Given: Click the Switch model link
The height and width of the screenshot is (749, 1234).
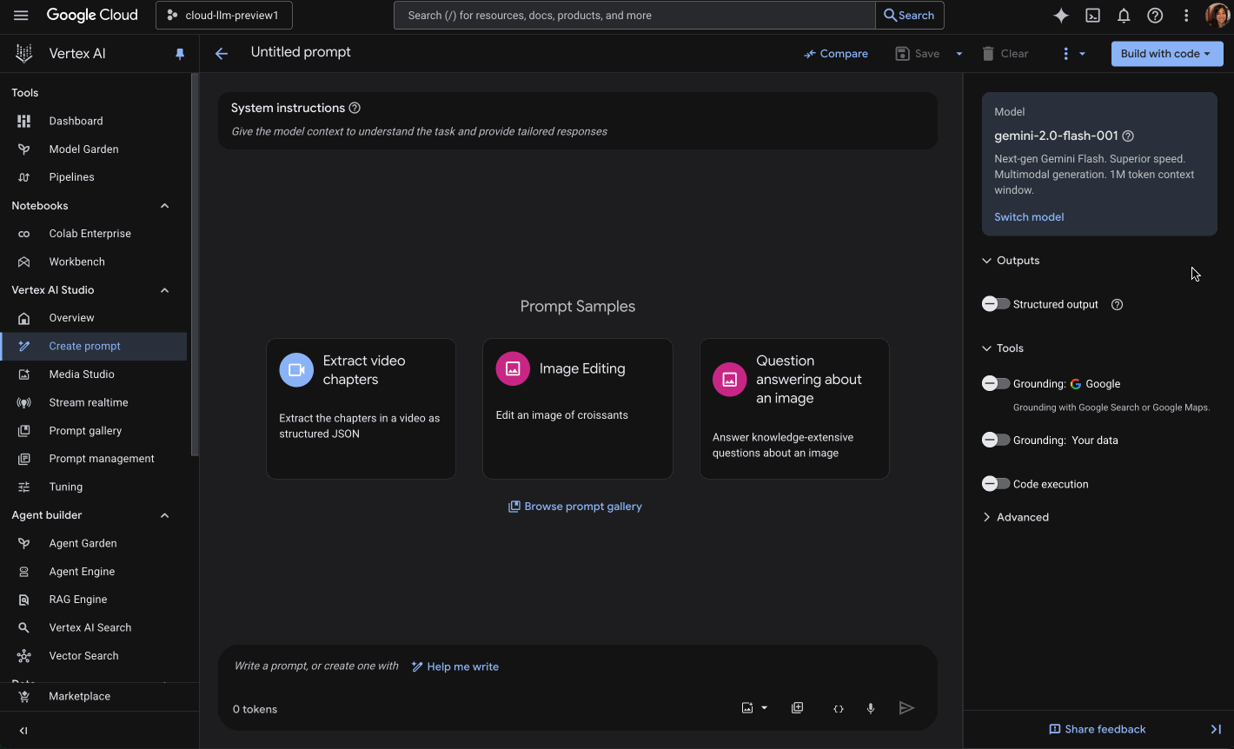Looking at the screenshot, I should tap(1029, 217).
